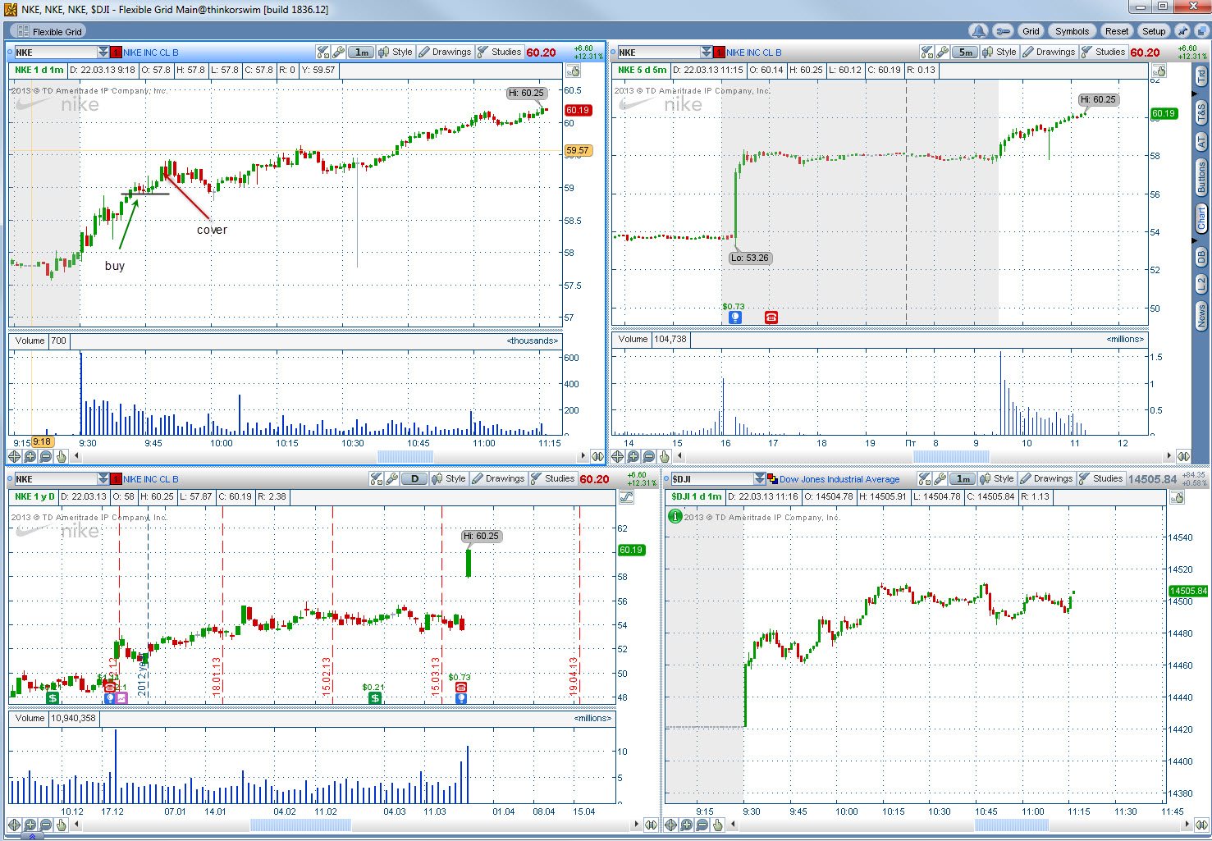1212x841 pixels.
Task: Click the $DJI symbol input field
Action: (x=711, y=479)
